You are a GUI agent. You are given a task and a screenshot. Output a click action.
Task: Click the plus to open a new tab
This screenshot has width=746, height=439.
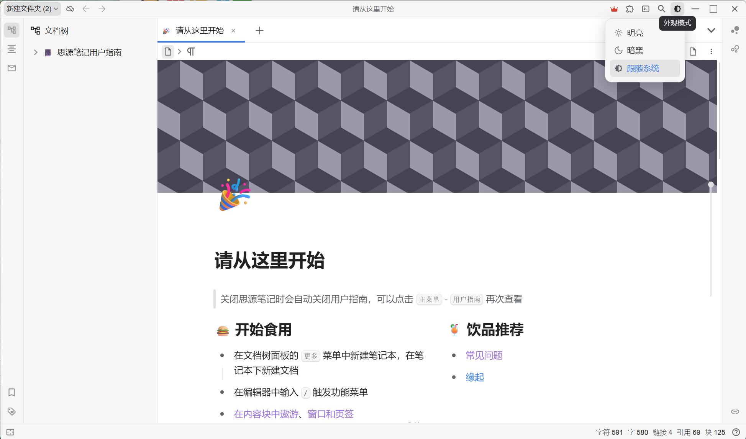point(259,30)
